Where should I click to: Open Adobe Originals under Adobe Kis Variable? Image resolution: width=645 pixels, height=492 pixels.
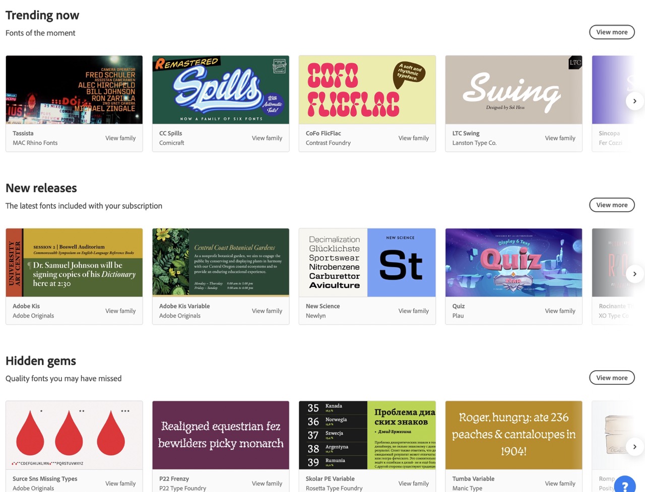point(180,316)
